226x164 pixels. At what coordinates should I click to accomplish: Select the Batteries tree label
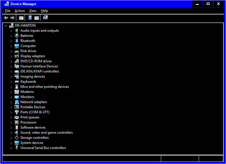pyautogui.click(x=27, y=36)
